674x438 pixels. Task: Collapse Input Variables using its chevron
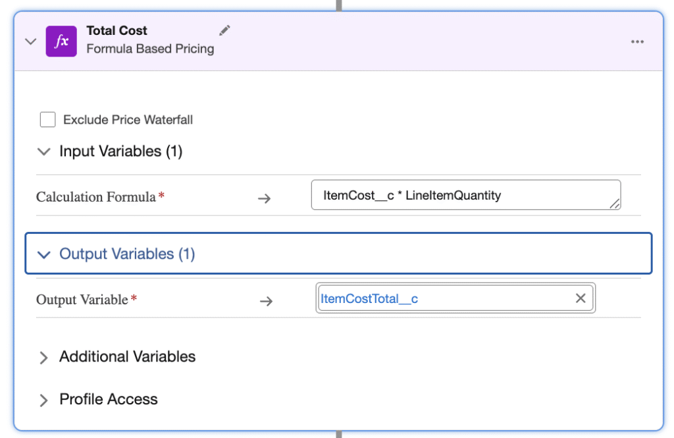pos(44,151)
